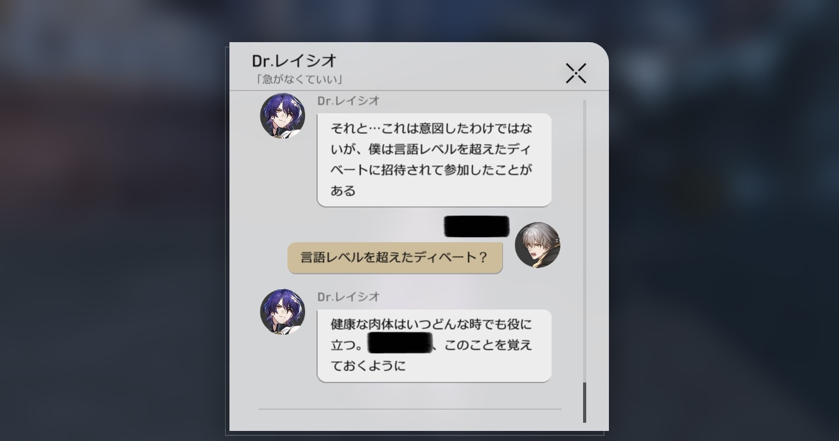Click the divider line below last message
The height and width of the screenshot is (441, 839).
pos(410,409)
